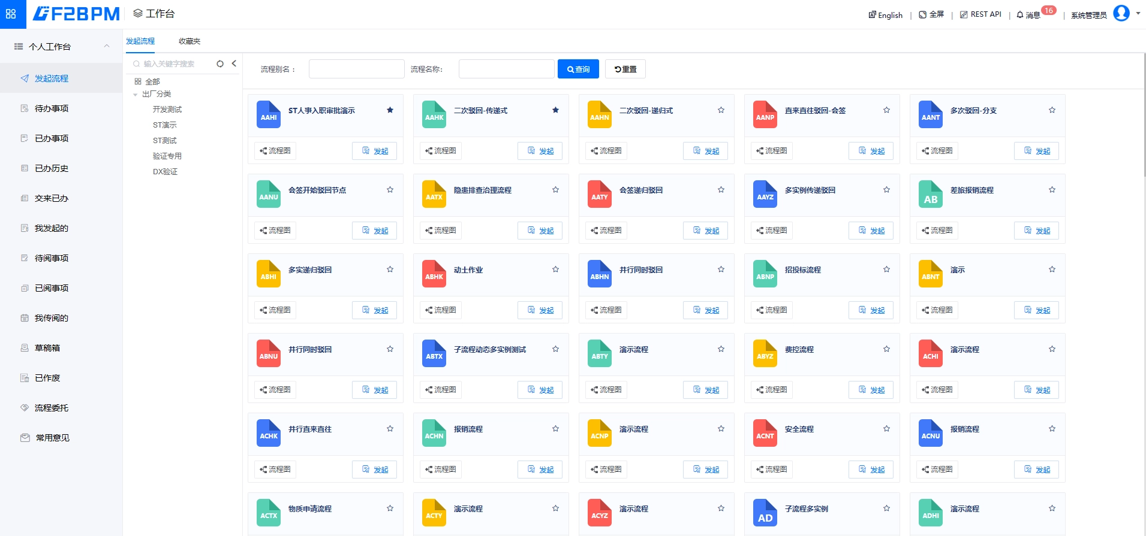1146x536 pixels.
Task: Open the AATX process file icon
Action: pyautogui.click(x=434, y=194)
